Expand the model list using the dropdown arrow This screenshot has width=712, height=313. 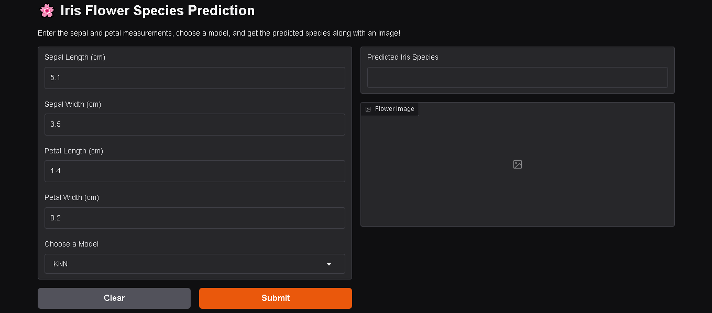pyautogui.click(x=329, y=264)
